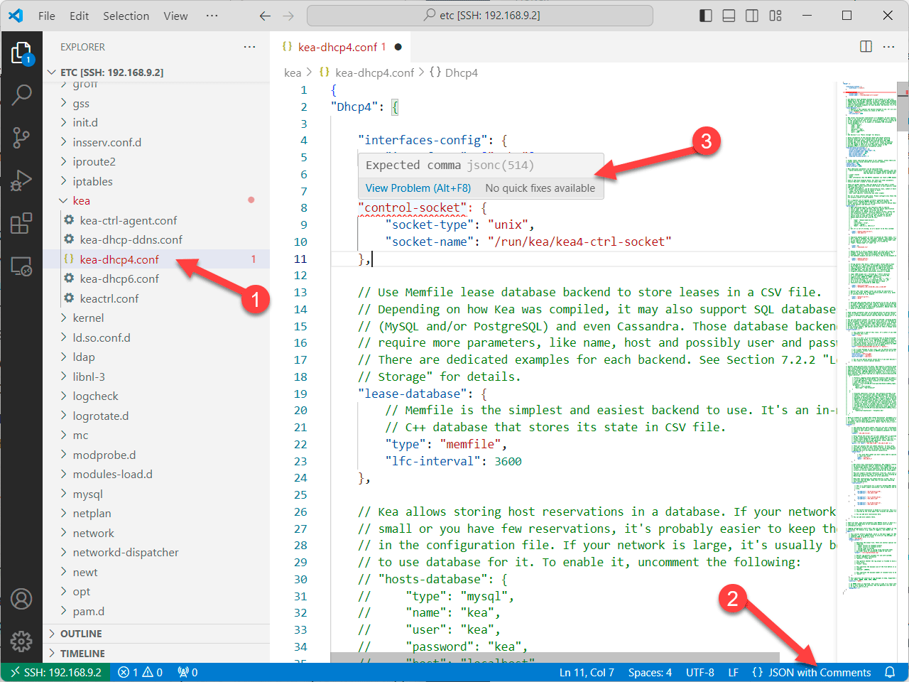Open the Run and Debug view

click(21, 180)
